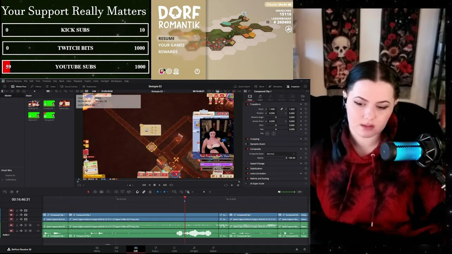Click the Play forward transport button
The width and height of the screenshot is (452, 254).
pyautogui.click(x=159, y=185)
